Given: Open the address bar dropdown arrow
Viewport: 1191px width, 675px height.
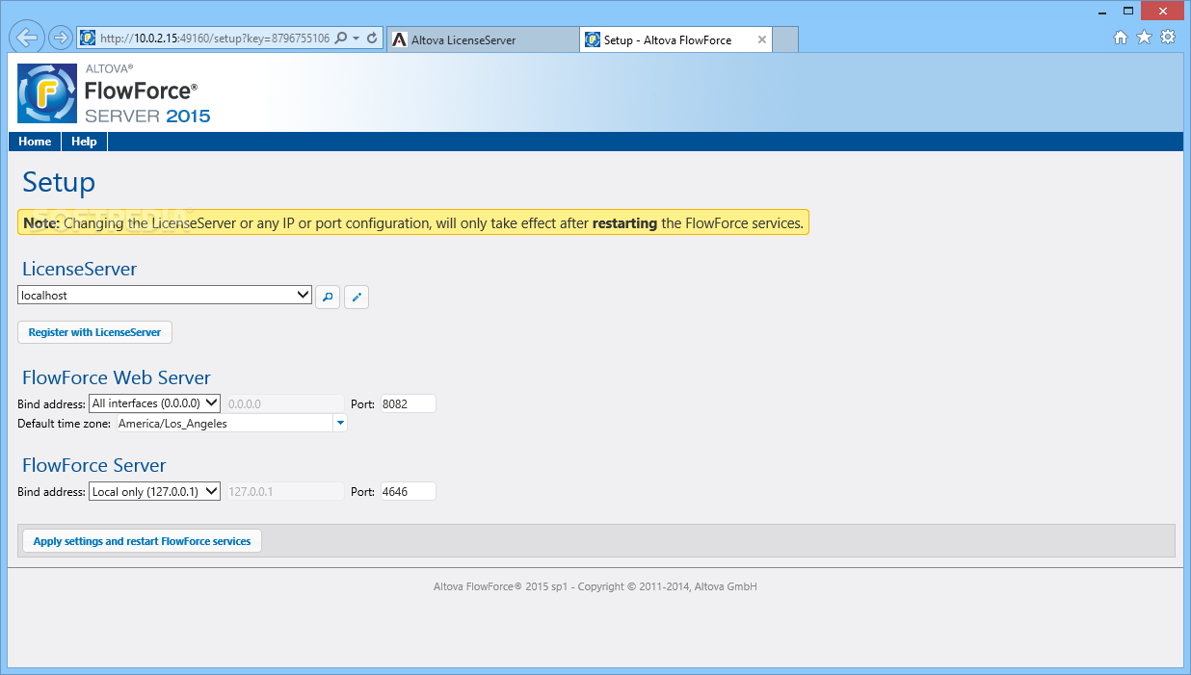Looking at the screenshot, I should 356,39.
